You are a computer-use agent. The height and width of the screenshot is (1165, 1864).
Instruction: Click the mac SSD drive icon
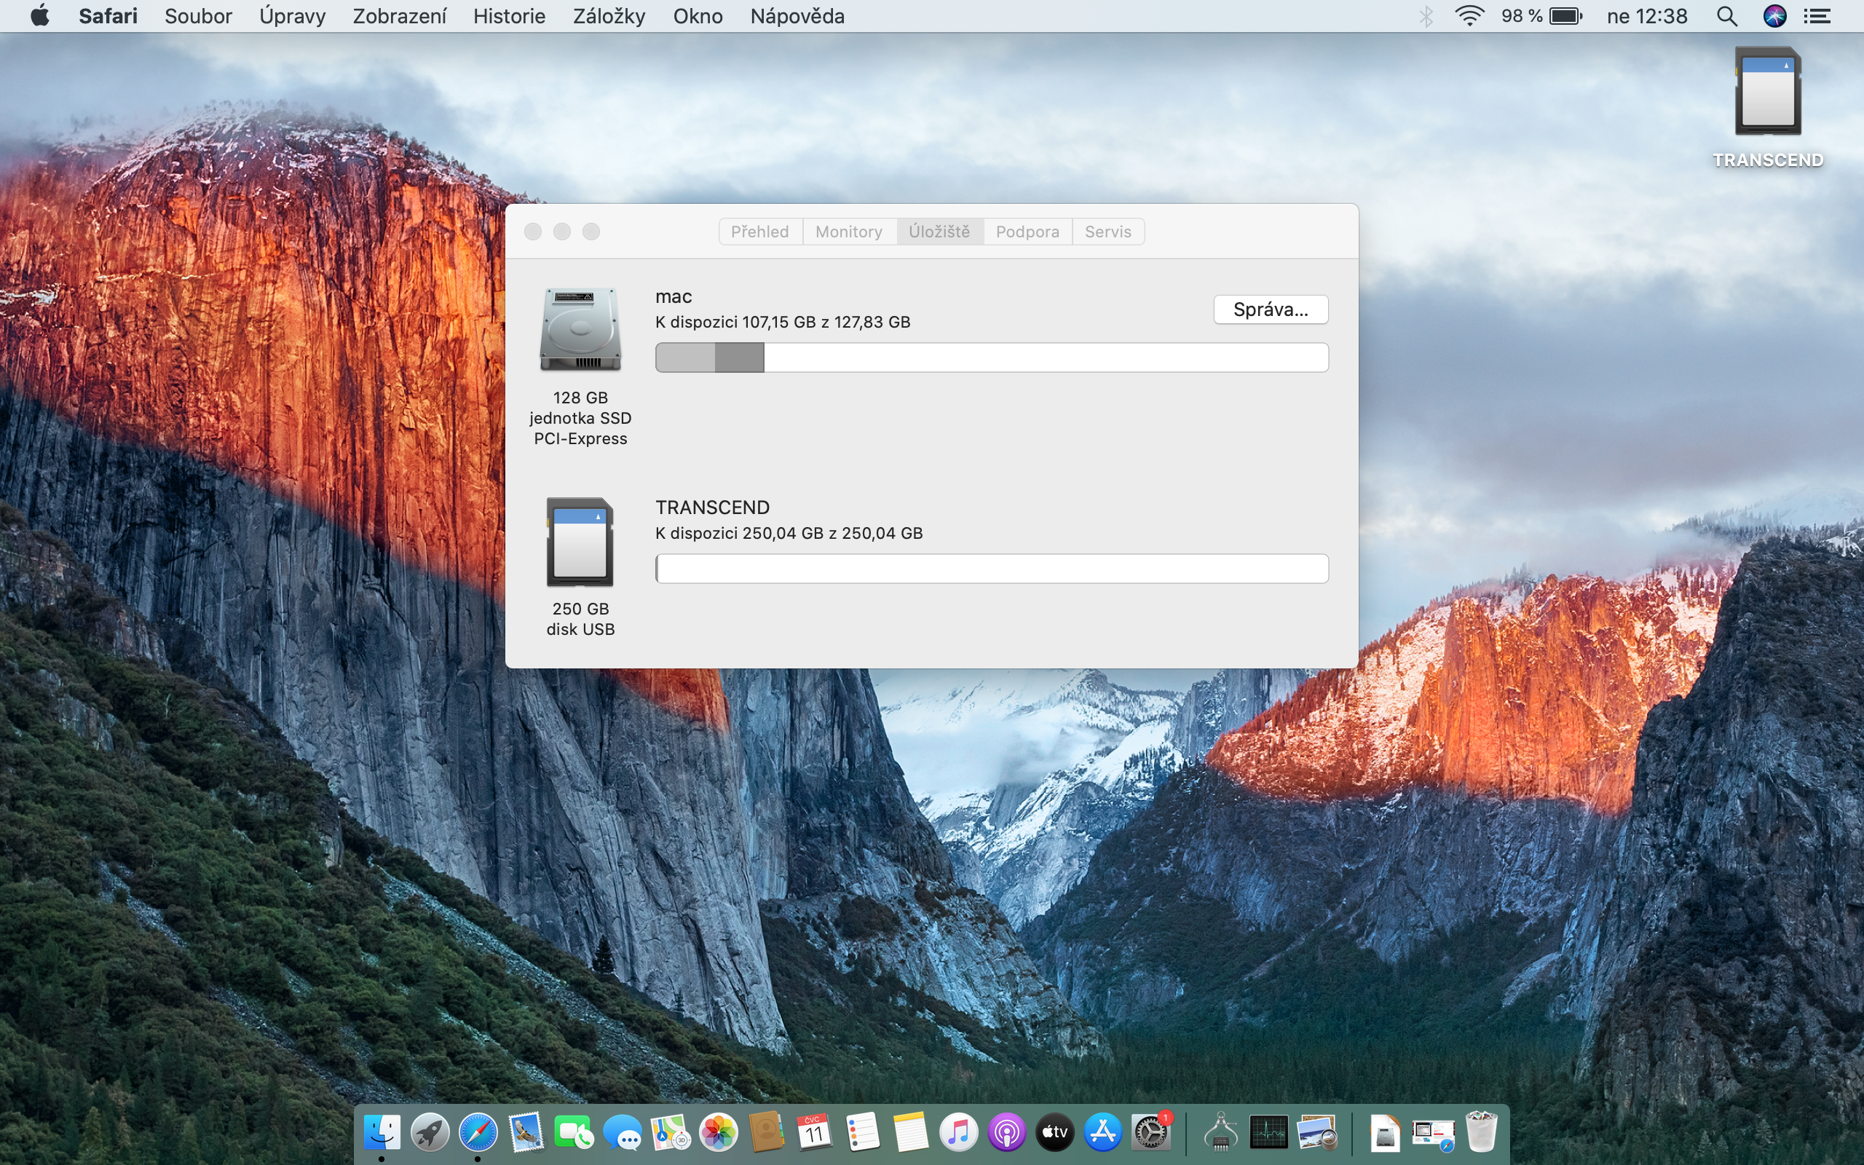point(580,330)
